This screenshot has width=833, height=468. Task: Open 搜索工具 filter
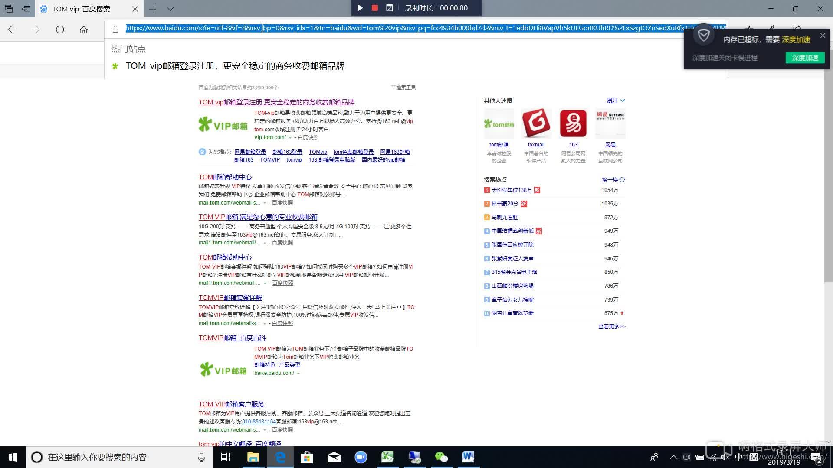point(403,88)
